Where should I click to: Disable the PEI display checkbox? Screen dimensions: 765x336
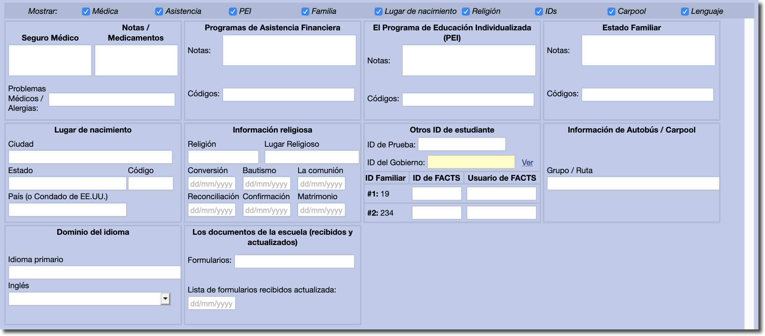pos(233,12)
